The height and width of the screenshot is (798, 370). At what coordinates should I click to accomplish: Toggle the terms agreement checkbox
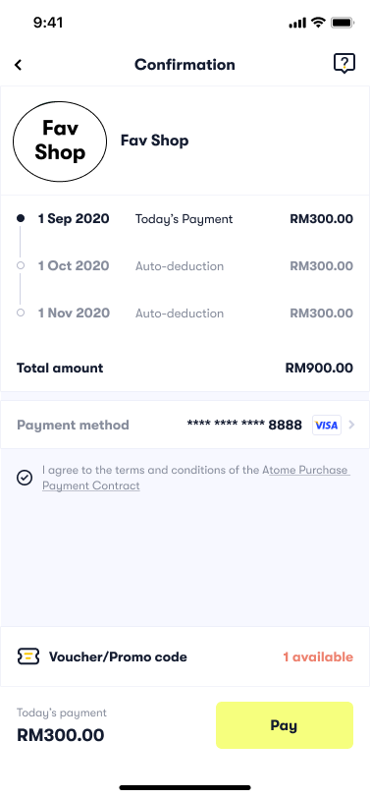(x=25, y=478)
